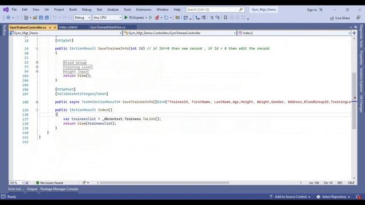Click the Live Share icon
This screenshot has width=365, height=205.
(x=332, y=18)
